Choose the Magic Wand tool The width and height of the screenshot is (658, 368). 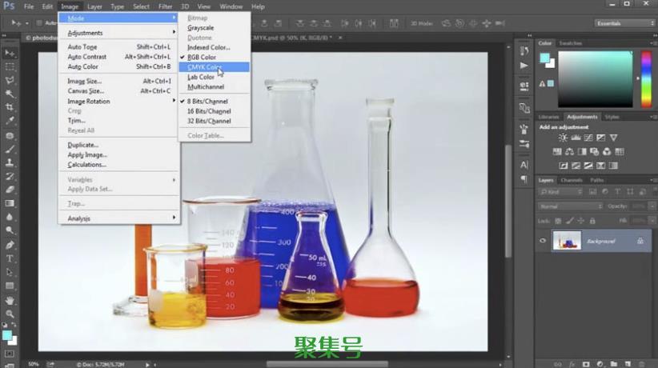point(10,94)
